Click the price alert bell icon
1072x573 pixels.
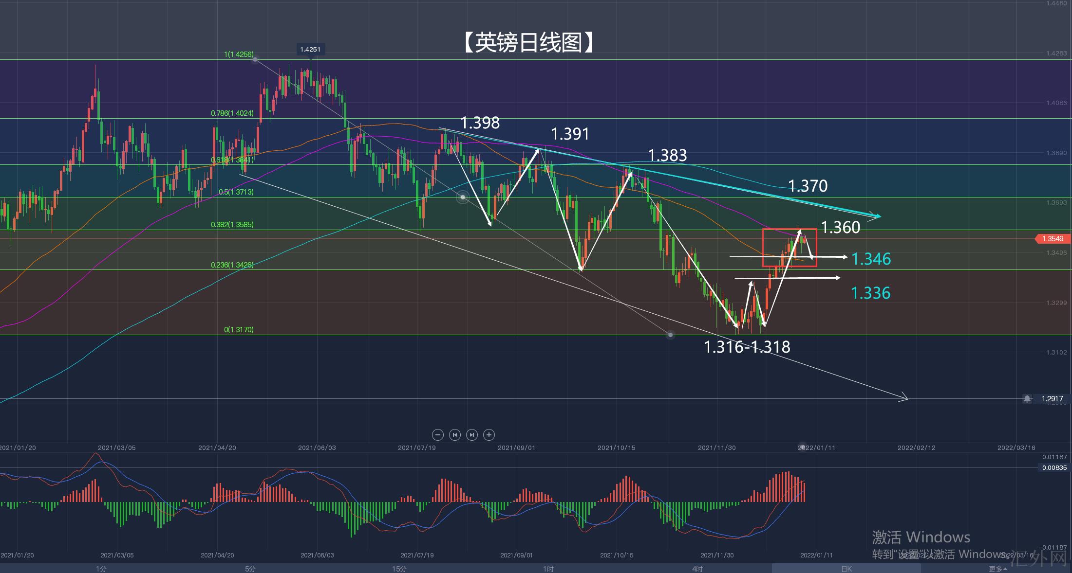pyautogui.click(x=1027, y=399)
